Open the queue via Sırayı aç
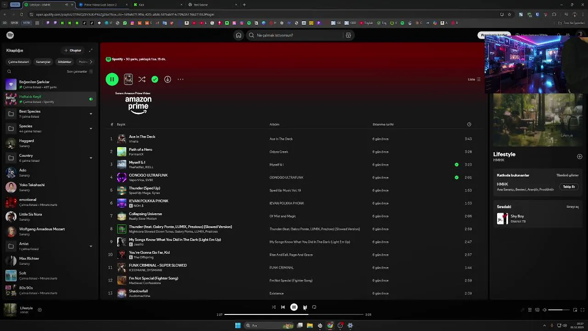This screenshot has height=331, width=588. point(572,207)
